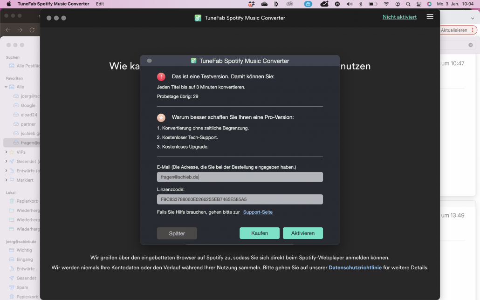Focus the Linzenzcode input field
Viewport: 480px width, 300px height.
tap(240, 199)
